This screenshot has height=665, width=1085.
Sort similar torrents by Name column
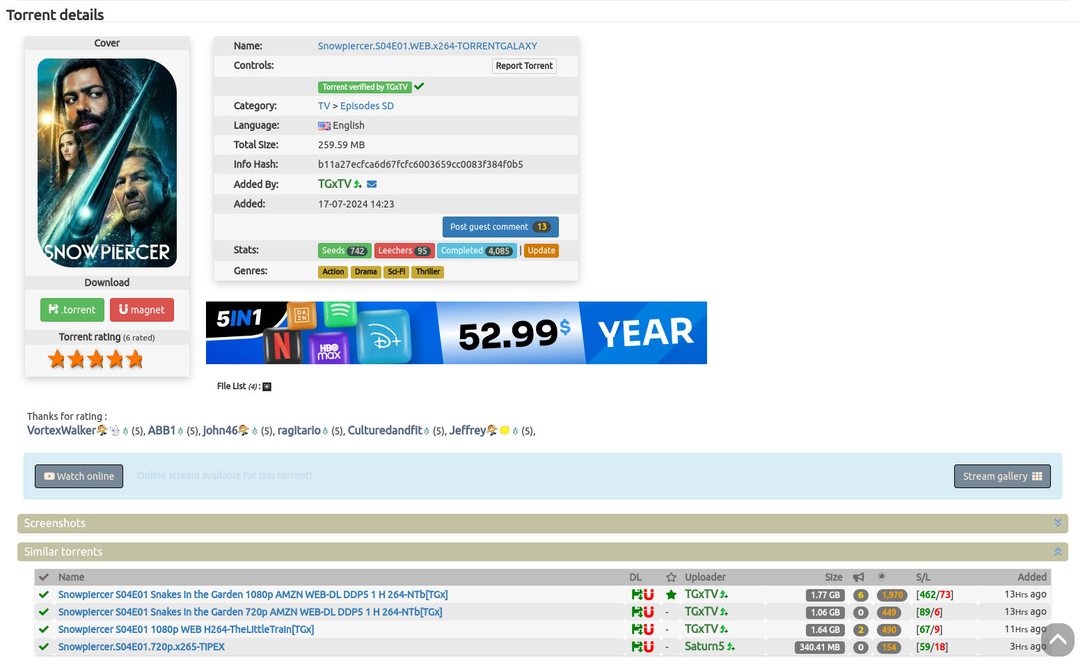pos(72,577)
